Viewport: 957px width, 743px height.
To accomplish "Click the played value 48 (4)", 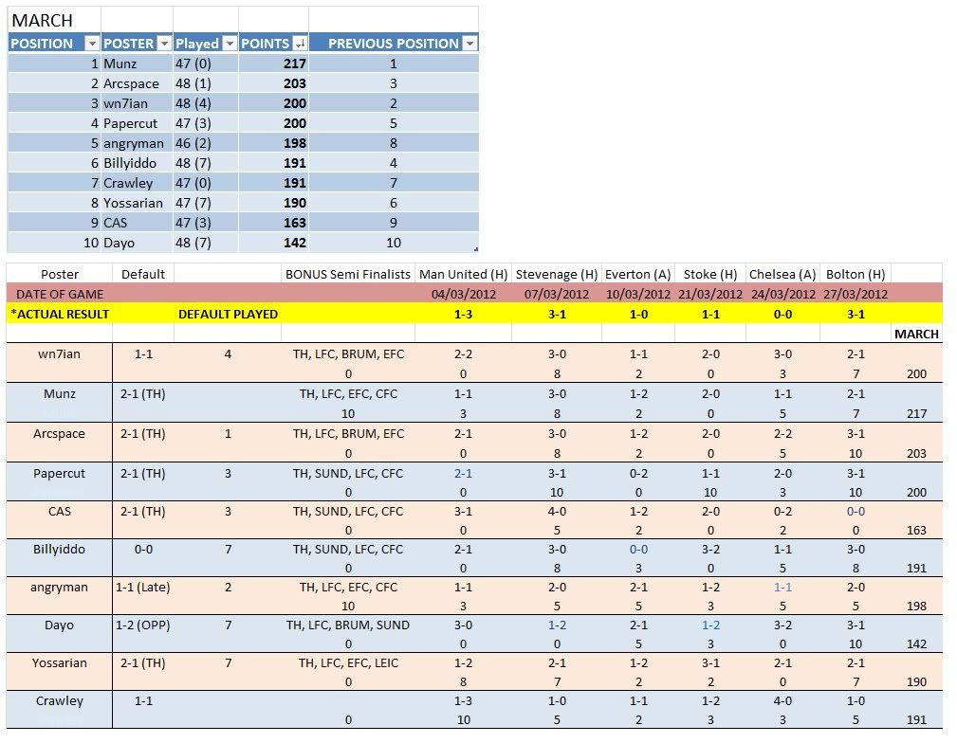I will pos(193,103).
